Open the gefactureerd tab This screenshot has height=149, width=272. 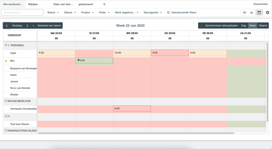coord(86,4)
